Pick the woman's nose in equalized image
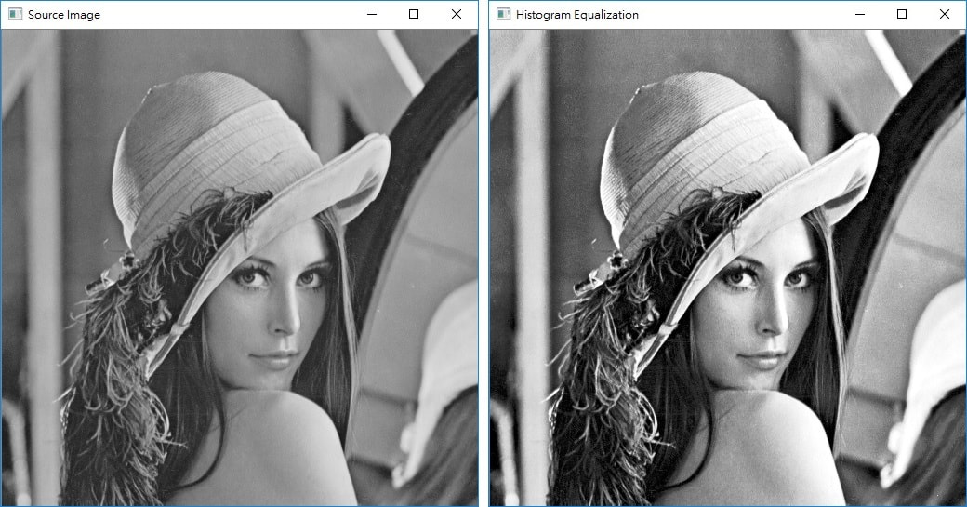Image resolution: width=967 pixels, height=507 pixels. coord(775,319)
